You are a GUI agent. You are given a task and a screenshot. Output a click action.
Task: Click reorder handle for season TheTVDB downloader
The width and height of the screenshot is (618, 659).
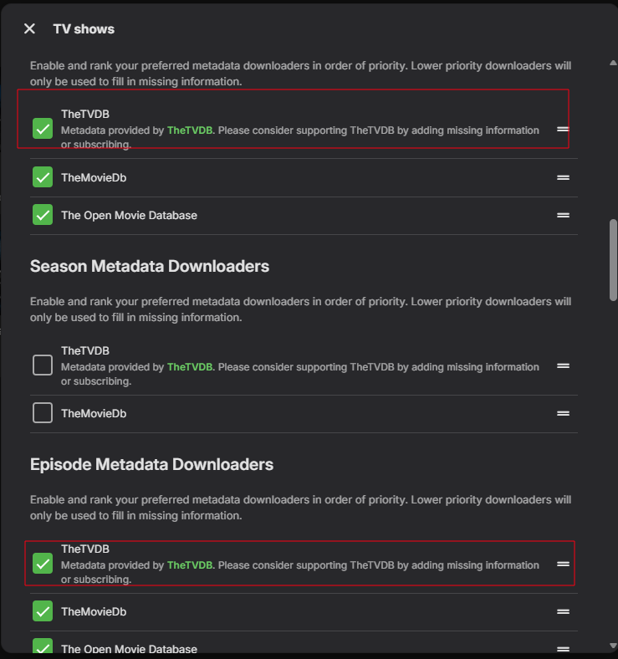pyautogui.click(x=563, y=365)
